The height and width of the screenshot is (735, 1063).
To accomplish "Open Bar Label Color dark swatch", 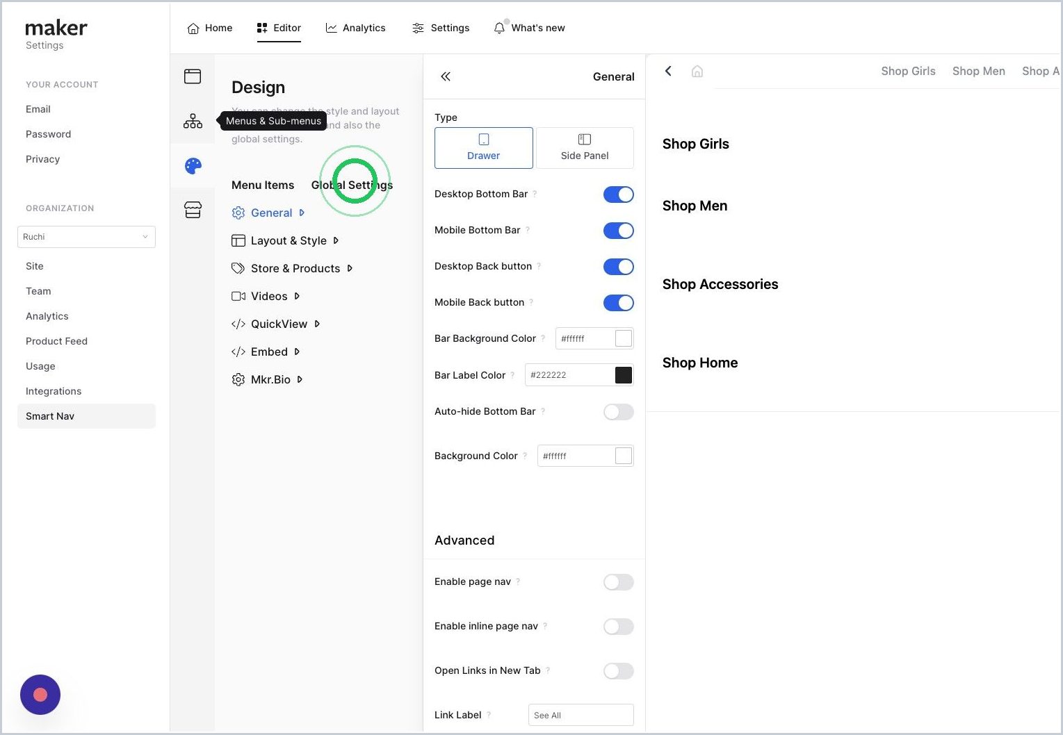I will 624,375.
